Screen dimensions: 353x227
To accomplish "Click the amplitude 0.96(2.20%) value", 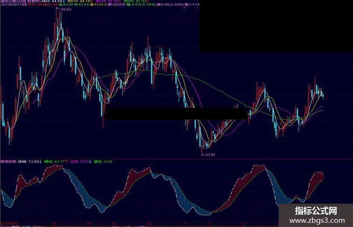I will click(x=170, y=4).
